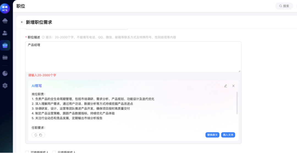This screenshot has height=153, width=297.
Task: Open the home icon in the left sidebar
Action: tap(5, 21)
